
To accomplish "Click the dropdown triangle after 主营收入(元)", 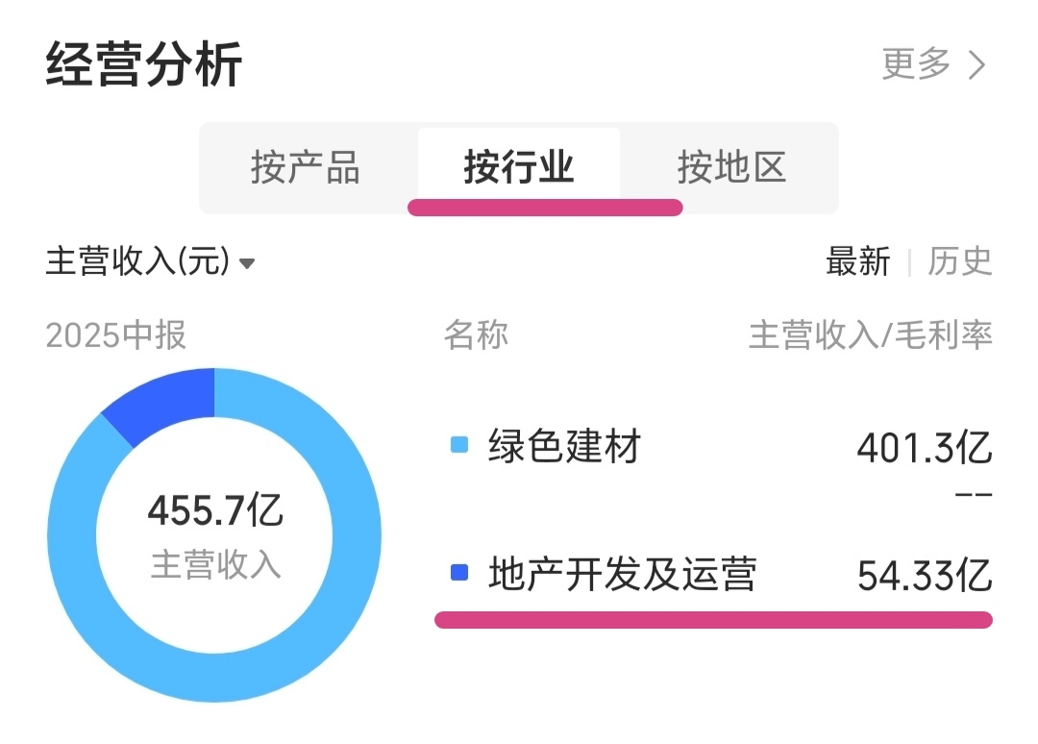I will coord(247,263).
